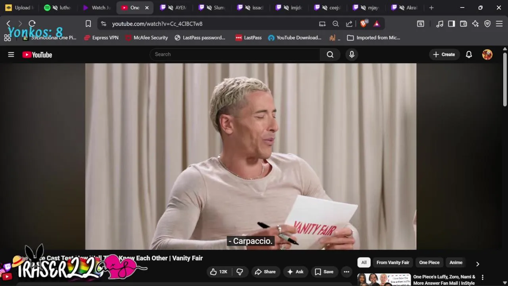Open the search tabs icon in toolbar

[x=420, y=24]
